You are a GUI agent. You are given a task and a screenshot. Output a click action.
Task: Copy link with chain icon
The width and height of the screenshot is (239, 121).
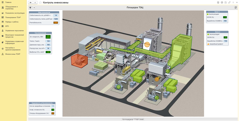(x=229, y=2)
